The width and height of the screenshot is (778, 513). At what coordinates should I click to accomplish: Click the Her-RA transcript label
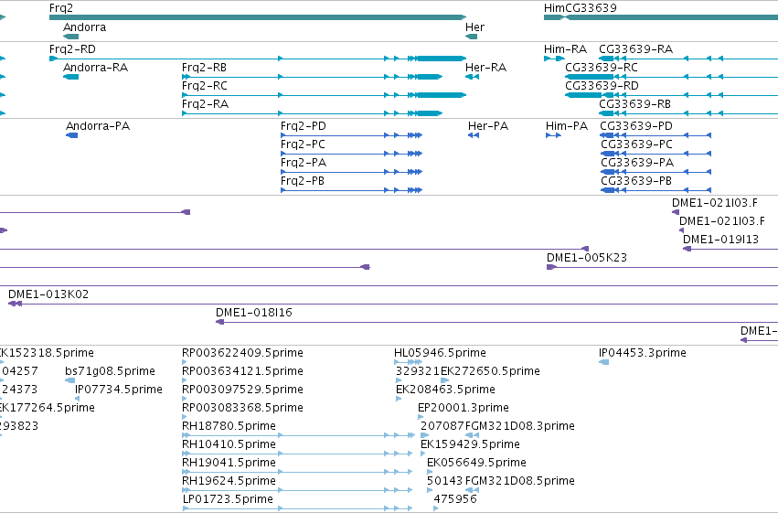485,68
